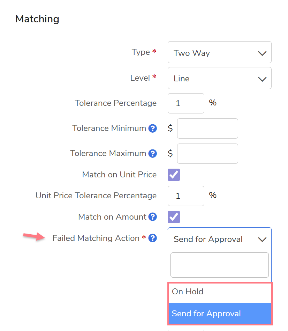
Task: Click the Failed Matching Action label
Action: (x=96, y=238)
